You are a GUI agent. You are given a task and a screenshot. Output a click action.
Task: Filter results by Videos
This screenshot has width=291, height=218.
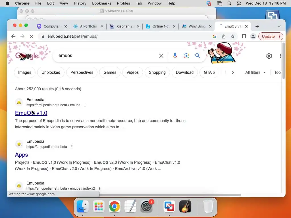(132, 72)
